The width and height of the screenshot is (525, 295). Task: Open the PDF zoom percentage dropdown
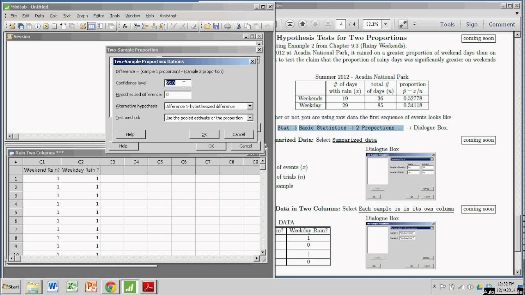[385, 24]
